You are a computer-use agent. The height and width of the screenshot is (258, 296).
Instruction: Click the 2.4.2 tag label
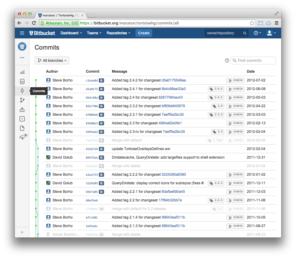pyautogui.click(x=216, y=89)
